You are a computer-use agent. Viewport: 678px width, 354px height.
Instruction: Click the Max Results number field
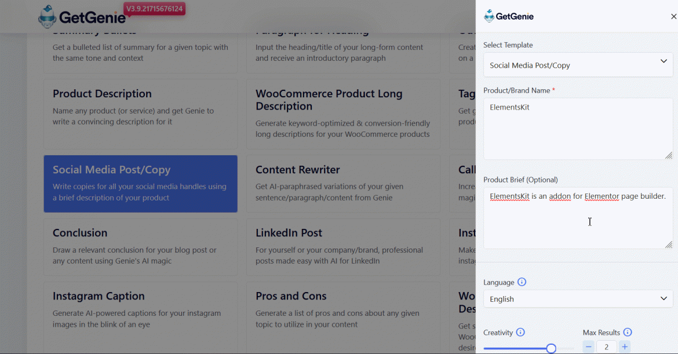(607, 347)
